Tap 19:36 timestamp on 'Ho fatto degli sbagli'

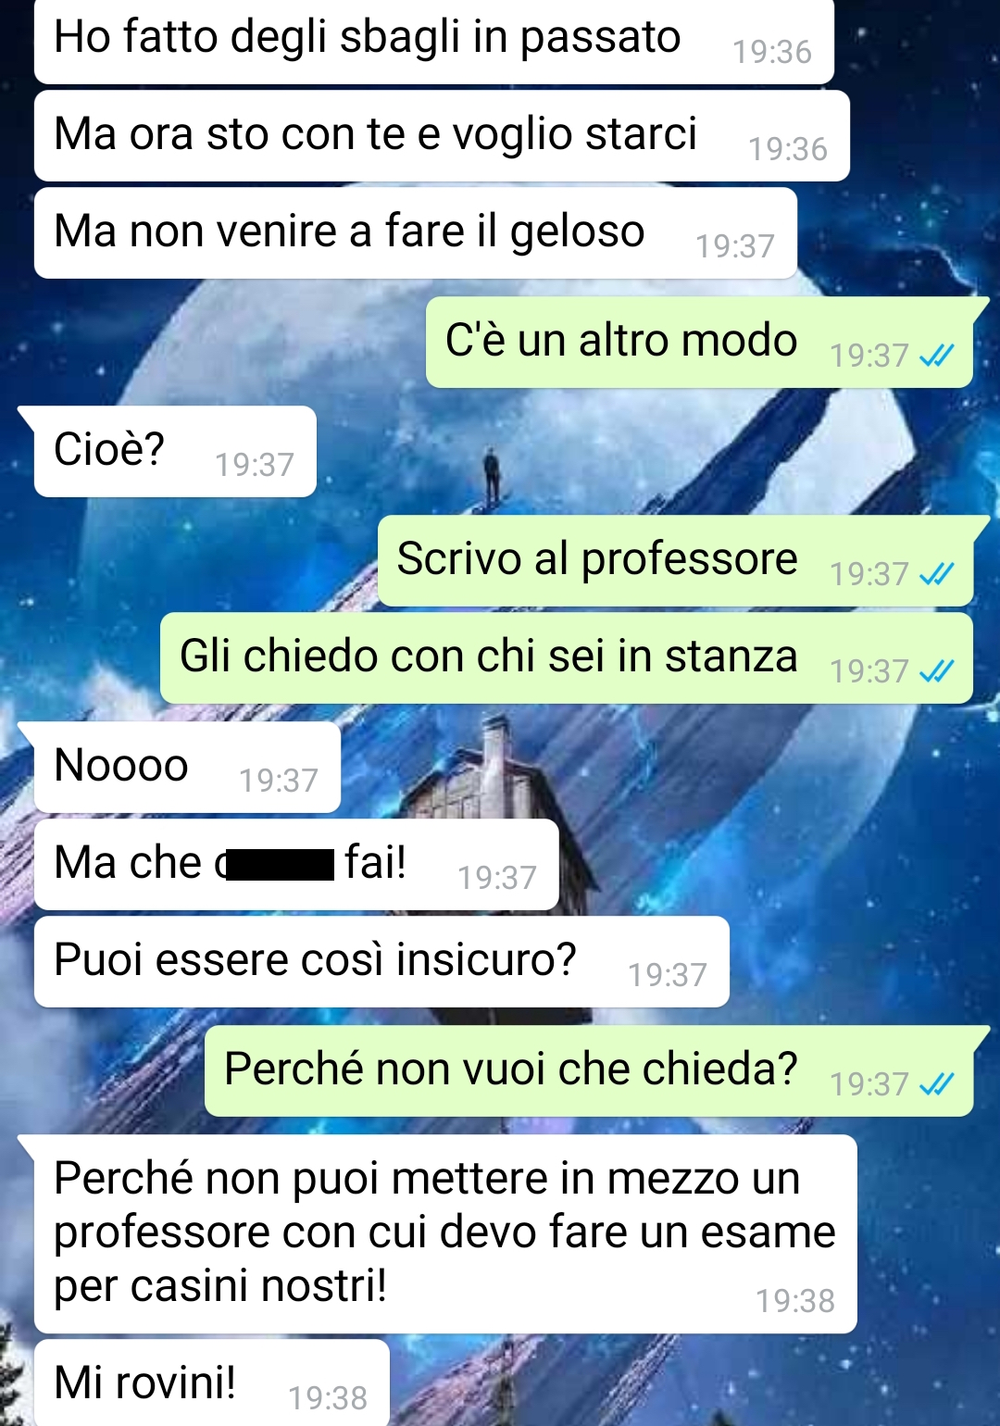click(x=772, y=52)
